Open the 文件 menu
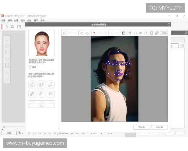 click(3, 20)
